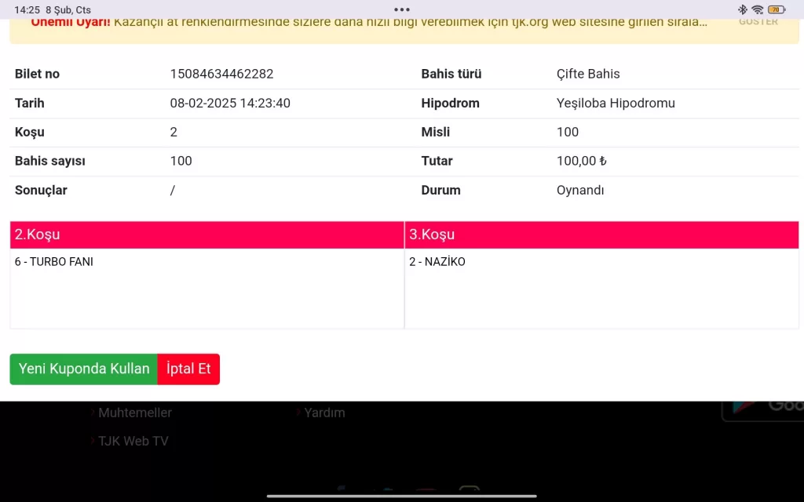Go to the TJK Web TV link
Viewport: 804px width, 502px height.
pyautogui.click(x=133, y=441)
